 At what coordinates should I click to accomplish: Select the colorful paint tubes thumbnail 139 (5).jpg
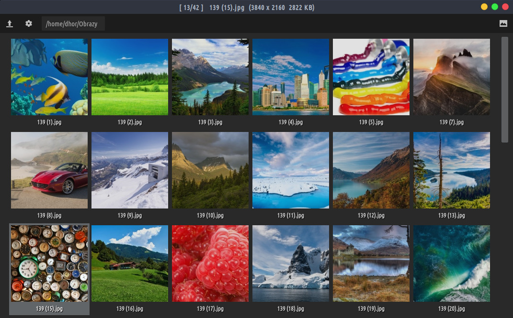click(x=371, y=77)
